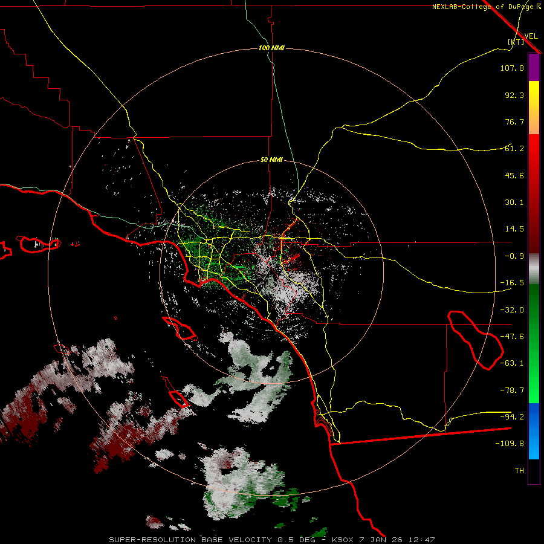
Task: Click the -94.2 velocity scale value
Action: pos(512,417)
